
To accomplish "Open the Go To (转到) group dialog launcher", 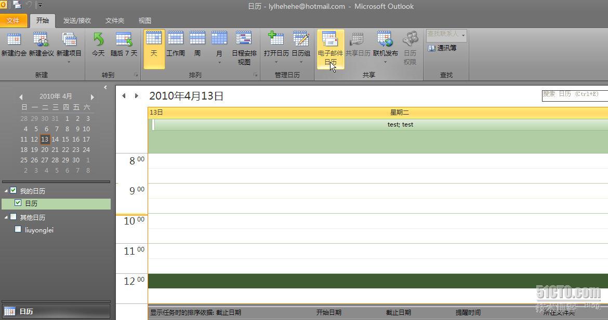I will coord(136,75).
